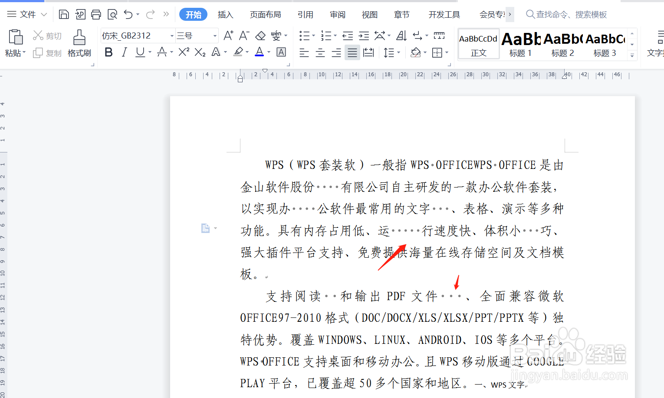The width and height of the screenshot is (664, 398).
Task: Click the highlight color swatch pen
Action: [x=238, y=52]
